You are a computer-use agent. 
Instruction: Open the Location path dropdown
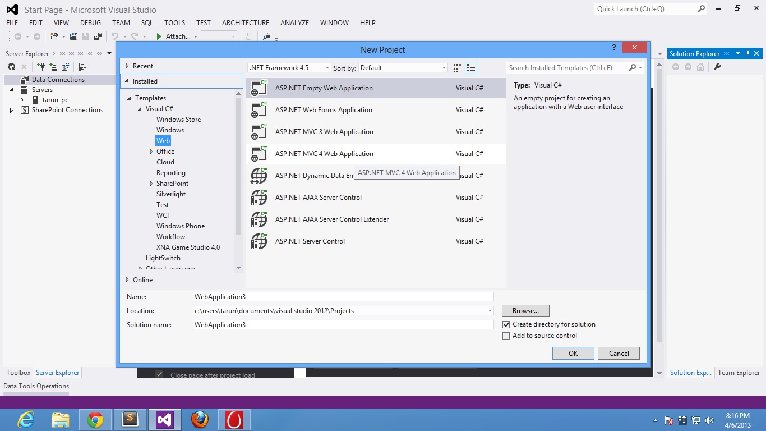490,311
